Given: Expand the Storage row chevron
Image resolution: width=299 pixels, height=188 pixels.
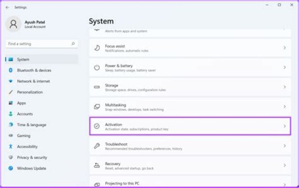Looking at the screenshot, I should coord(284,87).
